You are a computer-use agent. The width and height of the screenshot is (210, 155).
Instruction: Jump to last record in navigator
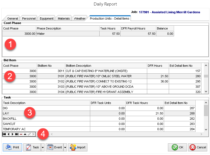(x=17, y=134)
